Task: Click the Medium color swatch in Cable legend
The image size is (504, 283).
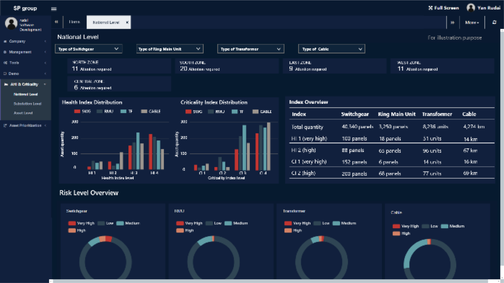Action: point(444,226)
